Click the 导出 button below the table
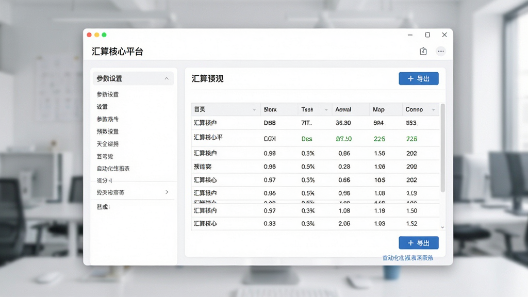 click(x=419, y=243)
